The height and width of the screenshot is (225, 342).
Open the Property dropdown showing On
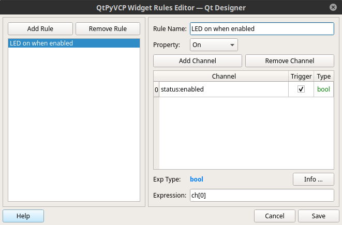pyautogui.click(x=214, y=44)
